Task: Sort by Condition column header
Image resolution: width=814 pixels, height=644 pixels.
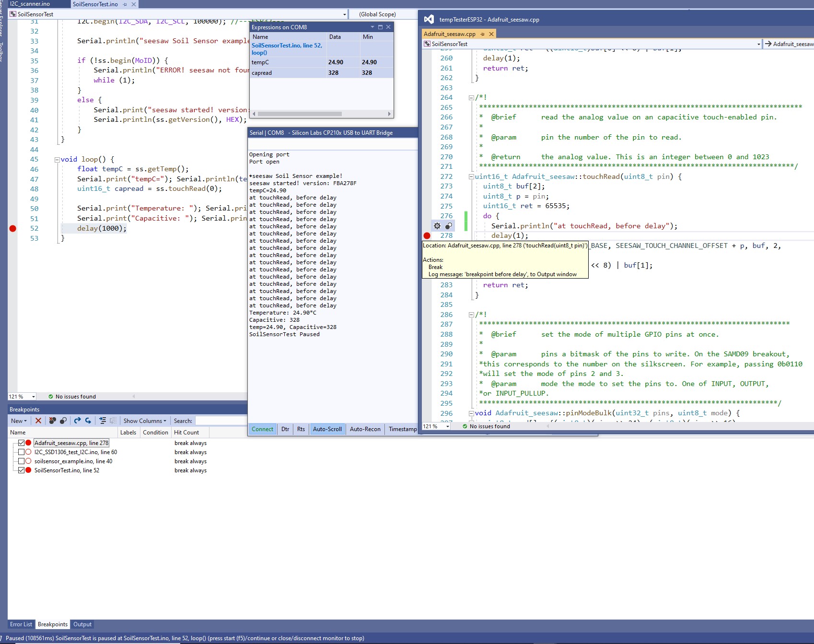Action: (155, 433)
